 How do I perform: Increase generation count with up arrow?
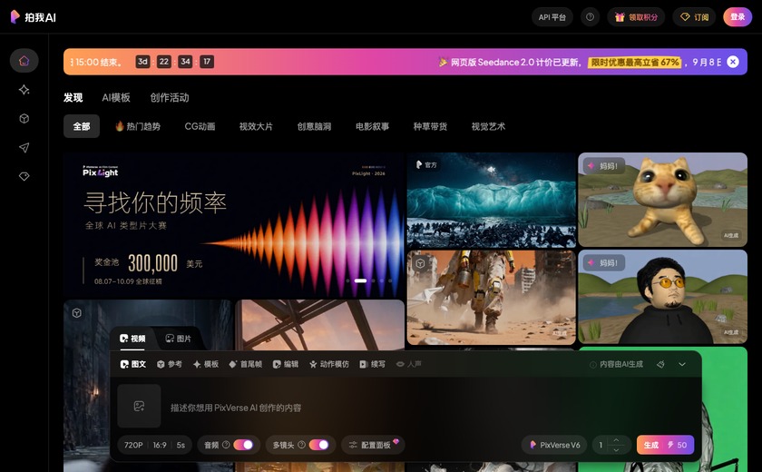point(616,440)
